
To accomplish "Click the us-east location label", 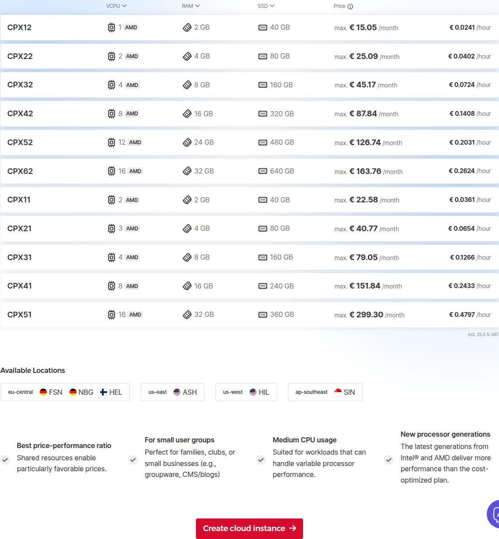I will click(x=157, y=392).
